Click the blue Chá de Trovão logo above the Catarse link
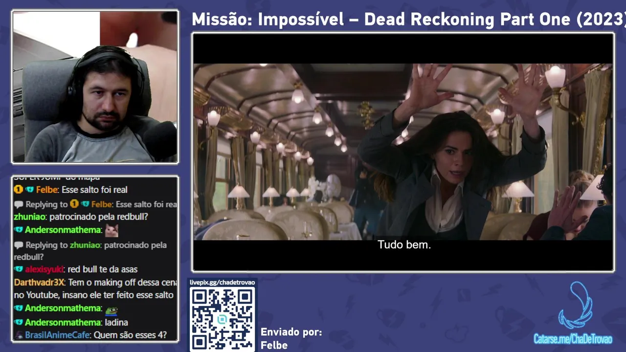Viewport: 626px width, 352px height. (x=576, y=305)
